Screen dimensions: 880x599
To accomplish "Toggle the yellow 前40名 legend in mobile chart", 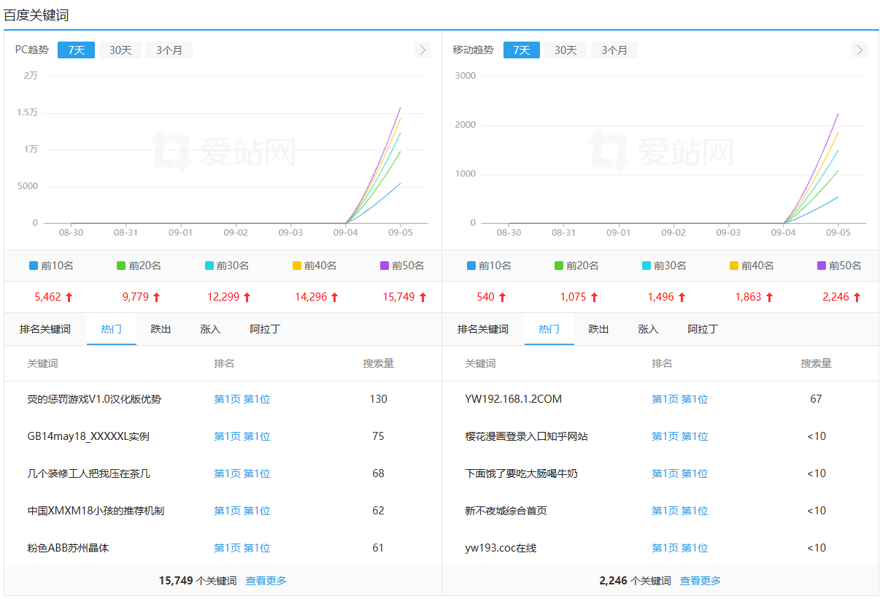I will point(752,266).
